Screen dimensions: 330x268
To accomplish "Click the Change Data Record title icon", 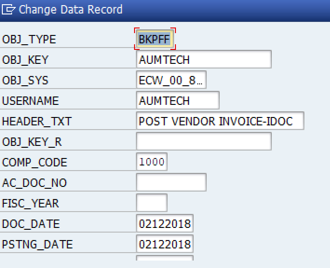I will (9, 9).
